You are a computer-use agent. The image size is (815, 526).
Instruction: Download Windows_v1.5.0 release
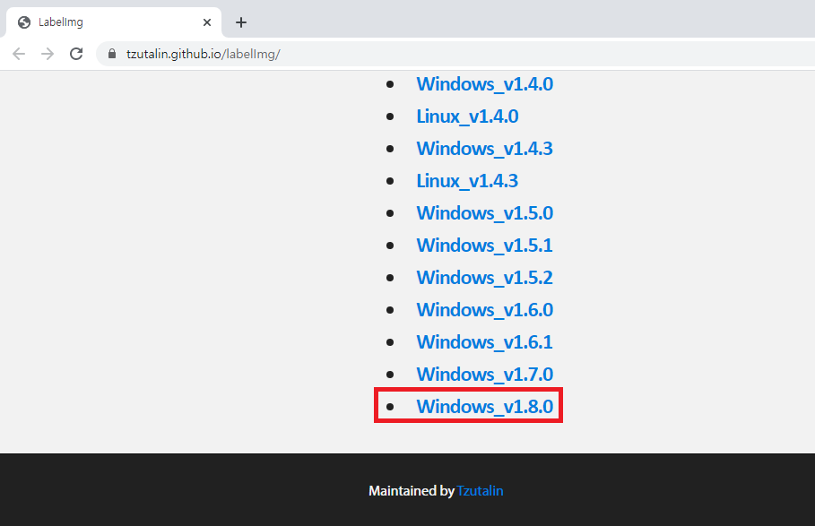[x=484, y=213]
